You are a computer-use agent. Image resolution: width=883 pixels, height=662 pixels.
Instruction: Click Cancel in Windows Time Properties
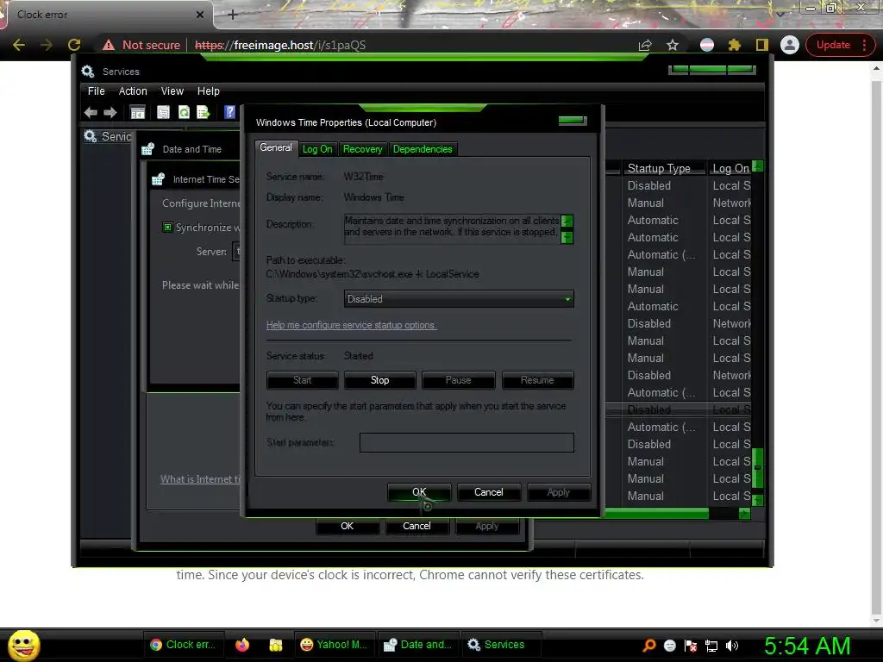(x=489, y=492)
